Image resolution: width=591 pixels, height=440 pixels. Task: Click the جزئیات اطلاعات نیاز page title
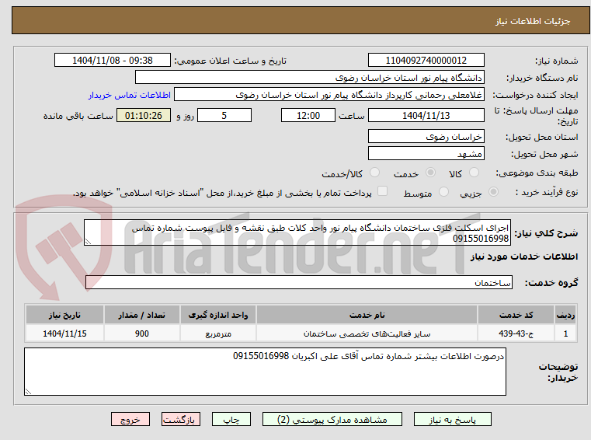tap(532, 21)
